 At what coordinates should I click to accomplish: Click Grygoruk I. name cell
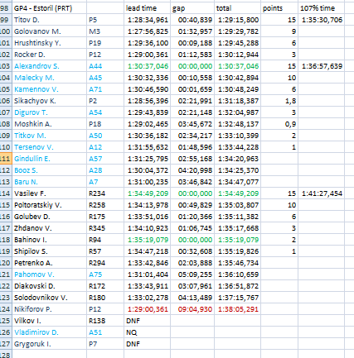tap(50, 344)
